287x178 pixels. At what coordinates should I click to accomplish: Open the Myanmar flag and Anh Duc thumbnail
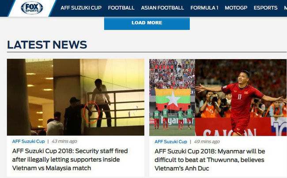[x=218, y=97]
